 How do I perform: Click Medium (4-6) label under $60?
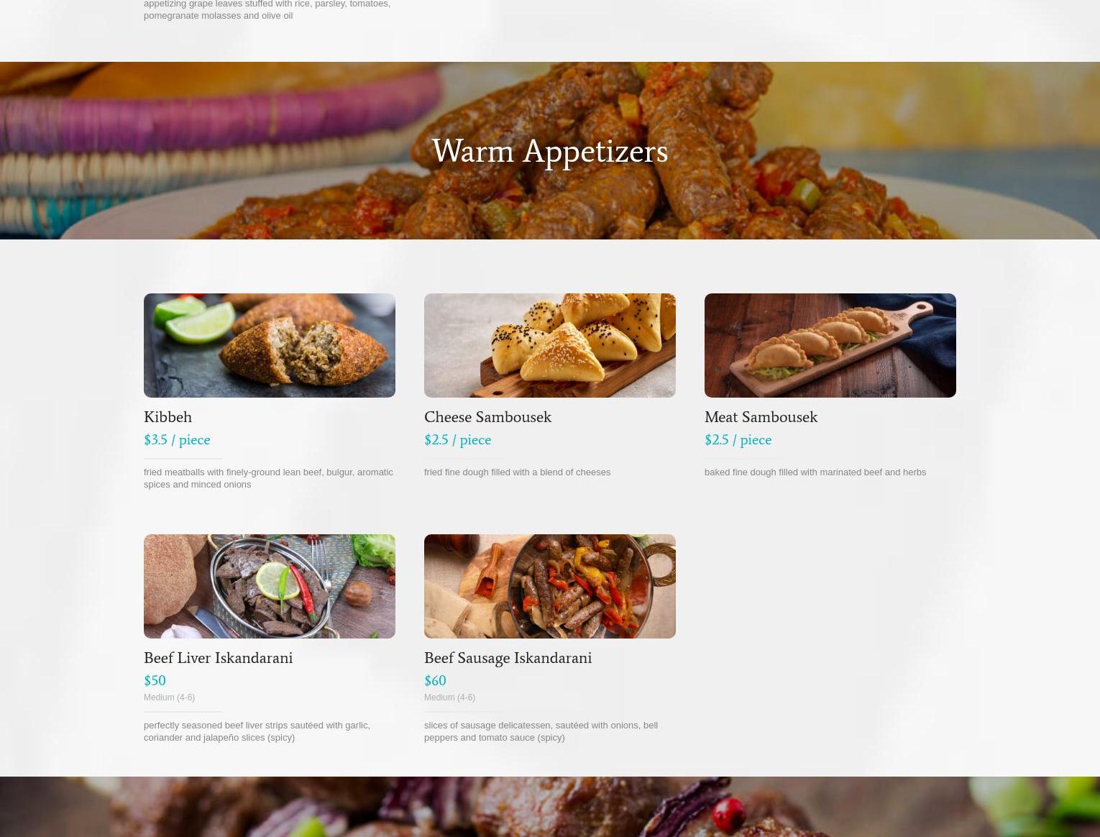pos(449,697)
